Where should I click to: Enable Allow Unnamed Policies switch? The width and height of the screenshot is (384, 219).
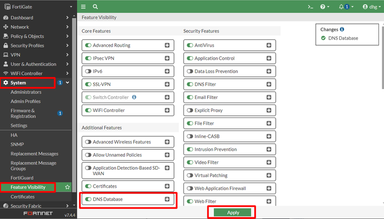(x=88, y=155)
